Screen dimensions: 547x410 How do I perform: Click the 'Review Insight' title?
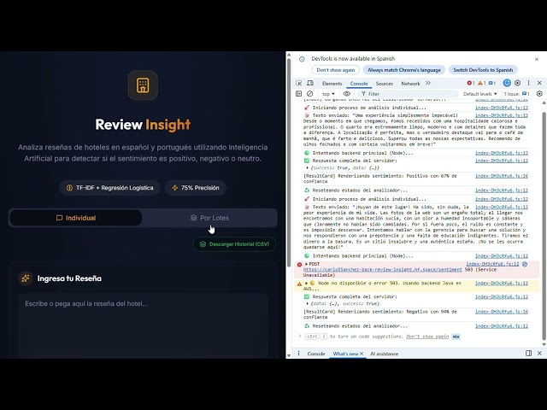[143, 125]
